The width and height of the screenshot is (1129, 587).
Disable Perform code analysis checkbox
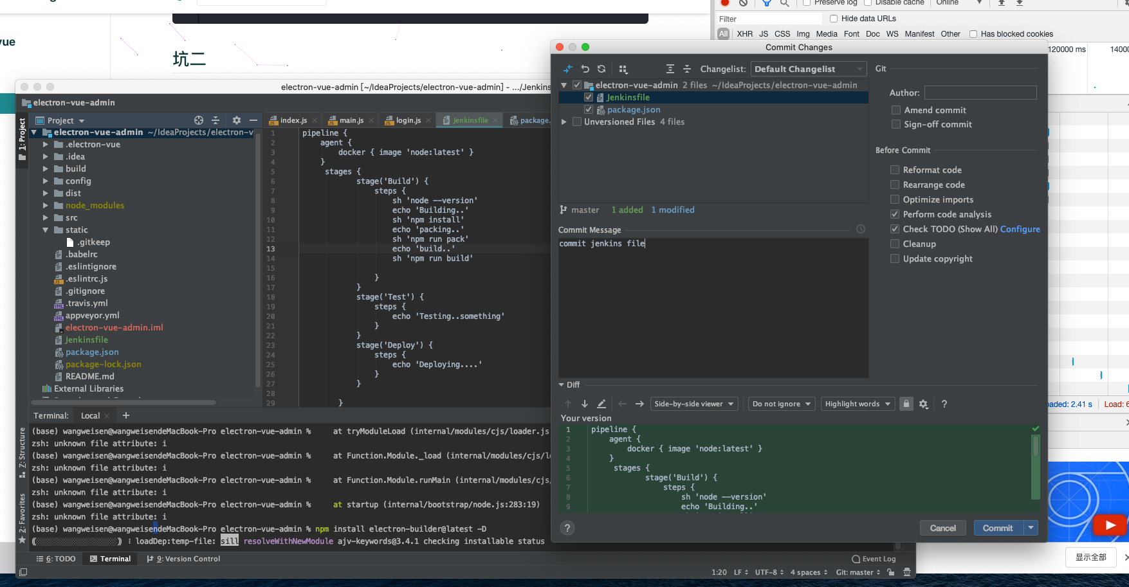click(895, 214)
